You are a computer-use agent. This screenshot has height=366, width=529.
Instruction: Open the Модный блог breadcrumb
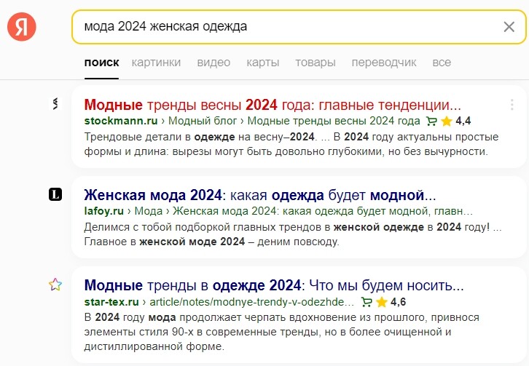203,121
